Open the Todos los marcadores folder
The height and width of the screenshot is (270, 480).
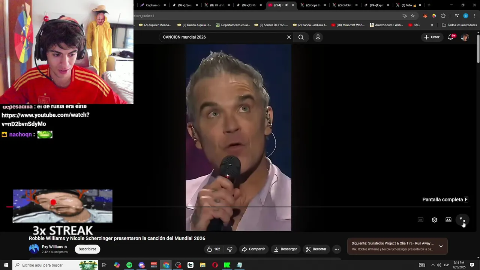click(x=459, y=25)
